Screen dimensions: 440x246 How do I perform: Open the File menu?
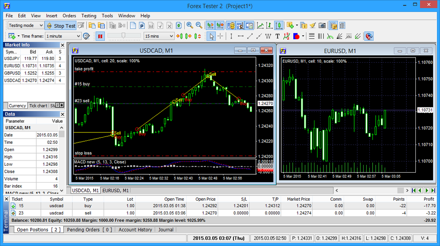point(9,16)
